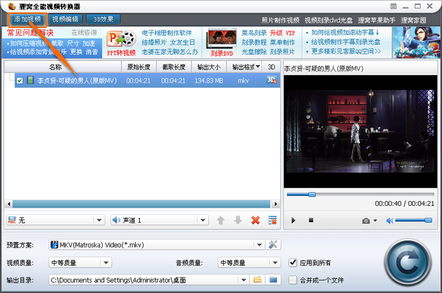Open the 如何给视频加滚动字幕 link

click(344, 33)
